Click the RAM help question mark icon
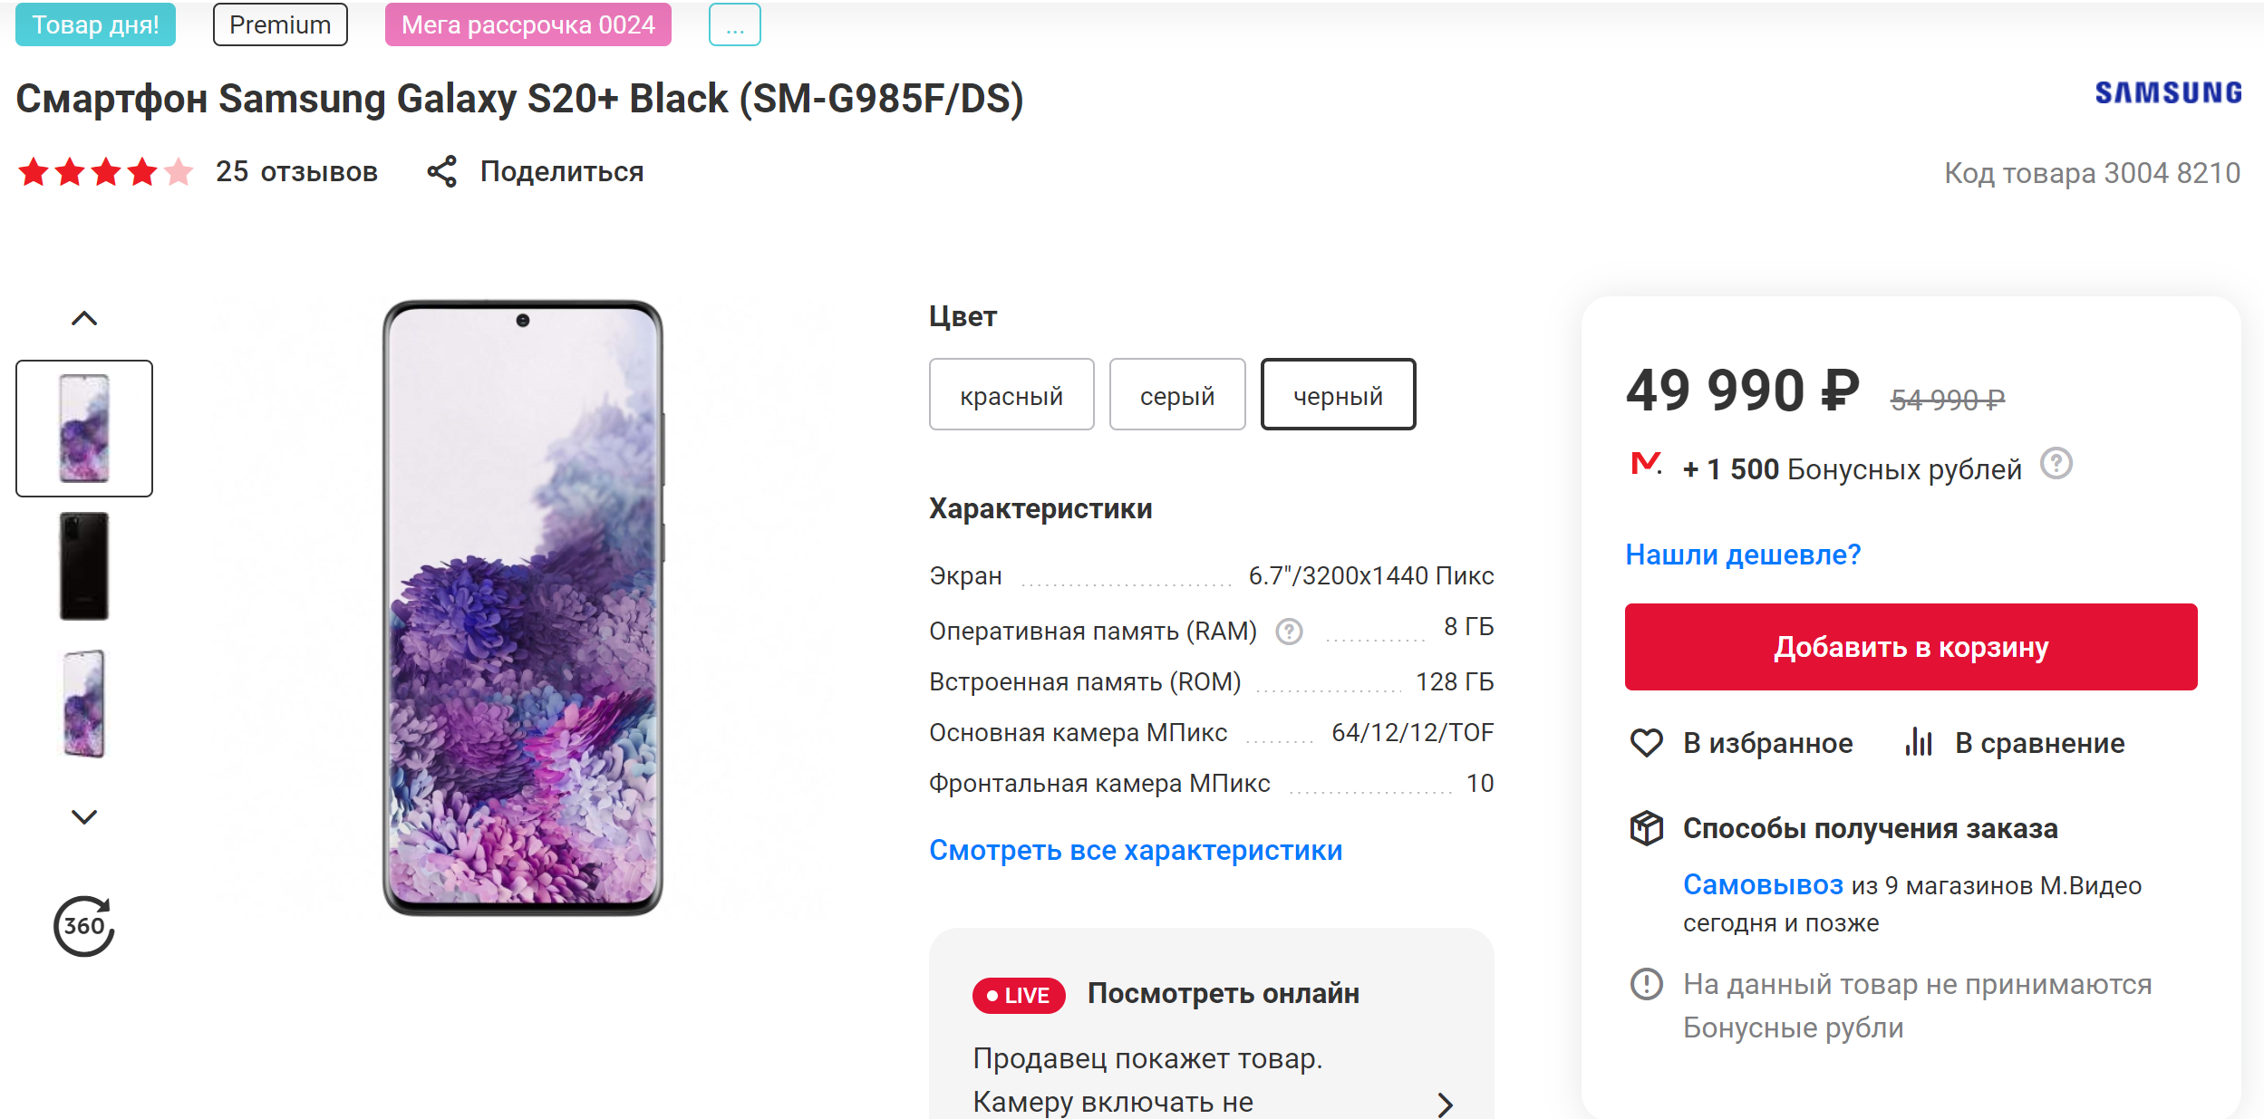The width and height of the screenshot is (2264, 1119). point(1289,632)
